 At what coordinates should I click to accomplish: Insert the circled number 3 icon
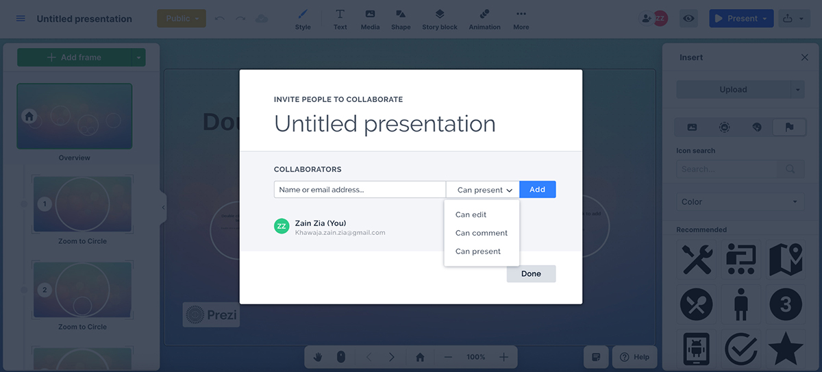(x=786, y=305)
